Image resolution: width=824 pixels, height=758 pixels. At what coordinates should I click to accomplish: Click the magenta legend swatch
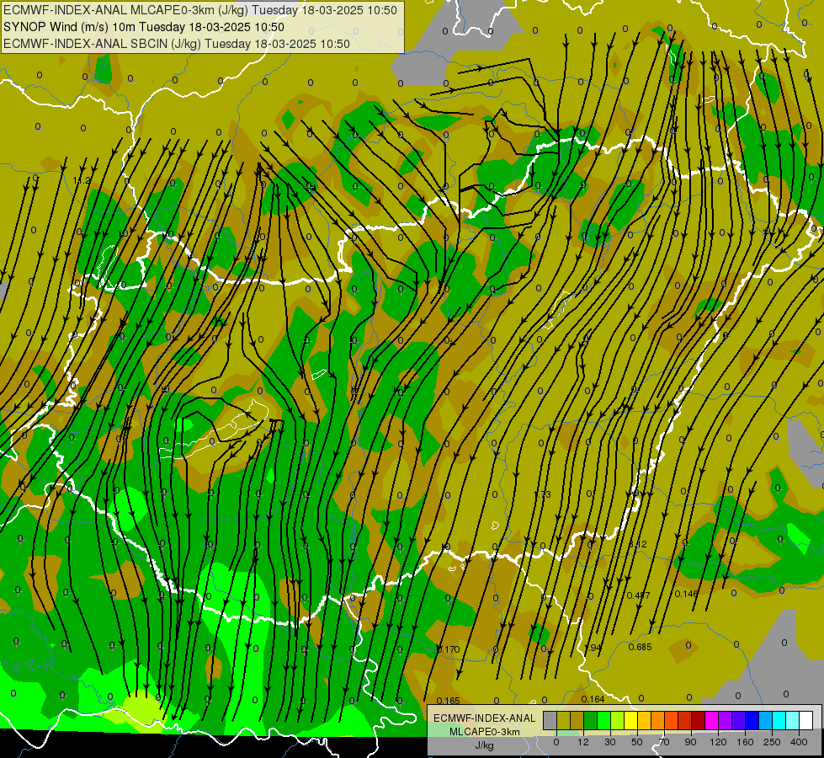[711, 720]
